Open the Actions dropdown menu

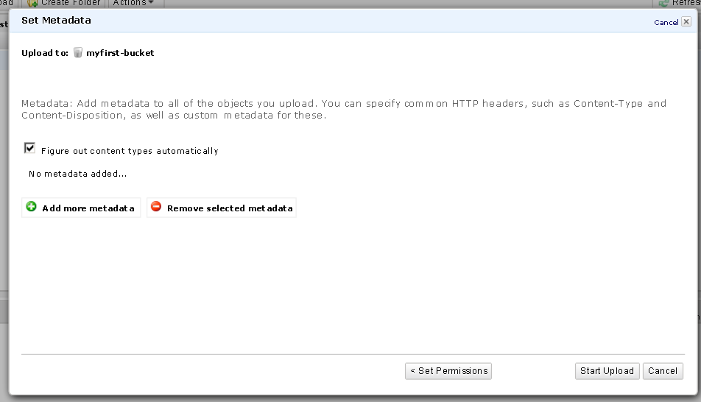pyautogui.click(x=133, y=3)
